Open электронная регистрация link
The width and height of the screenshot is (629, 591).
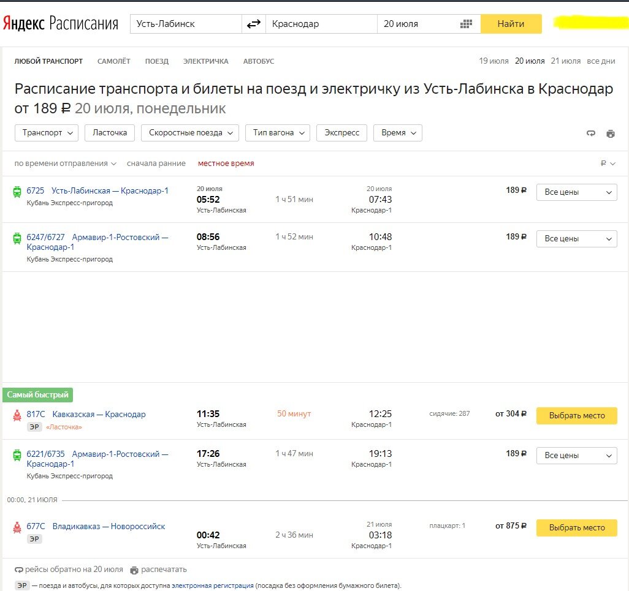[213, 585]
